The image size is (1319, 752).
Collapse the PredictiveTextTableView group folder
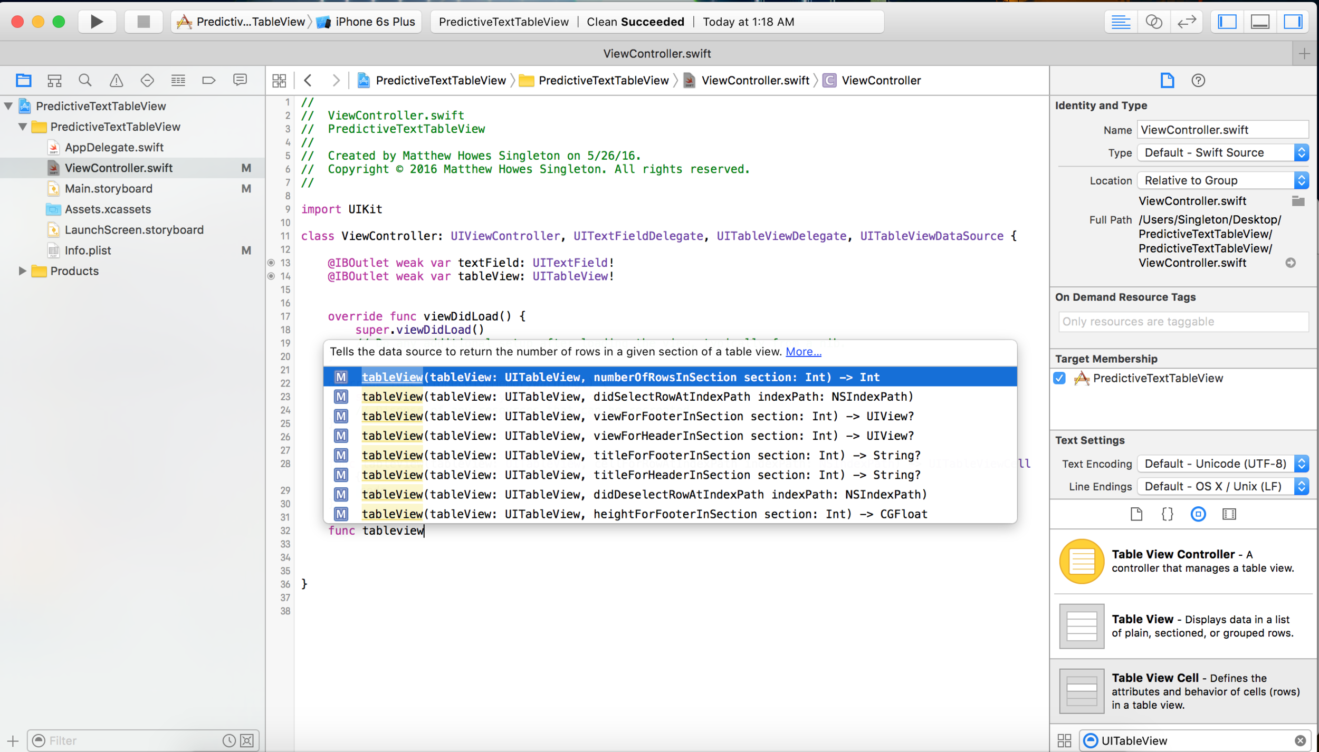(x=23, y=127)
